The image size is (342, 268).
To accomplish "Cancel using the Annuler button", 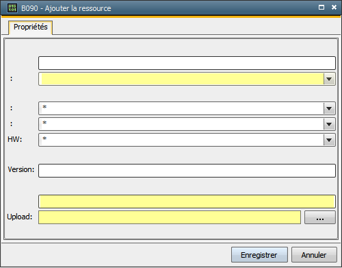I will [314, 255].
